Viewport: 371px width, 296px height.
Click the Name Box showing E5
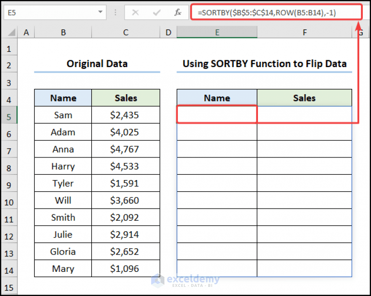(x=55, y=12)
